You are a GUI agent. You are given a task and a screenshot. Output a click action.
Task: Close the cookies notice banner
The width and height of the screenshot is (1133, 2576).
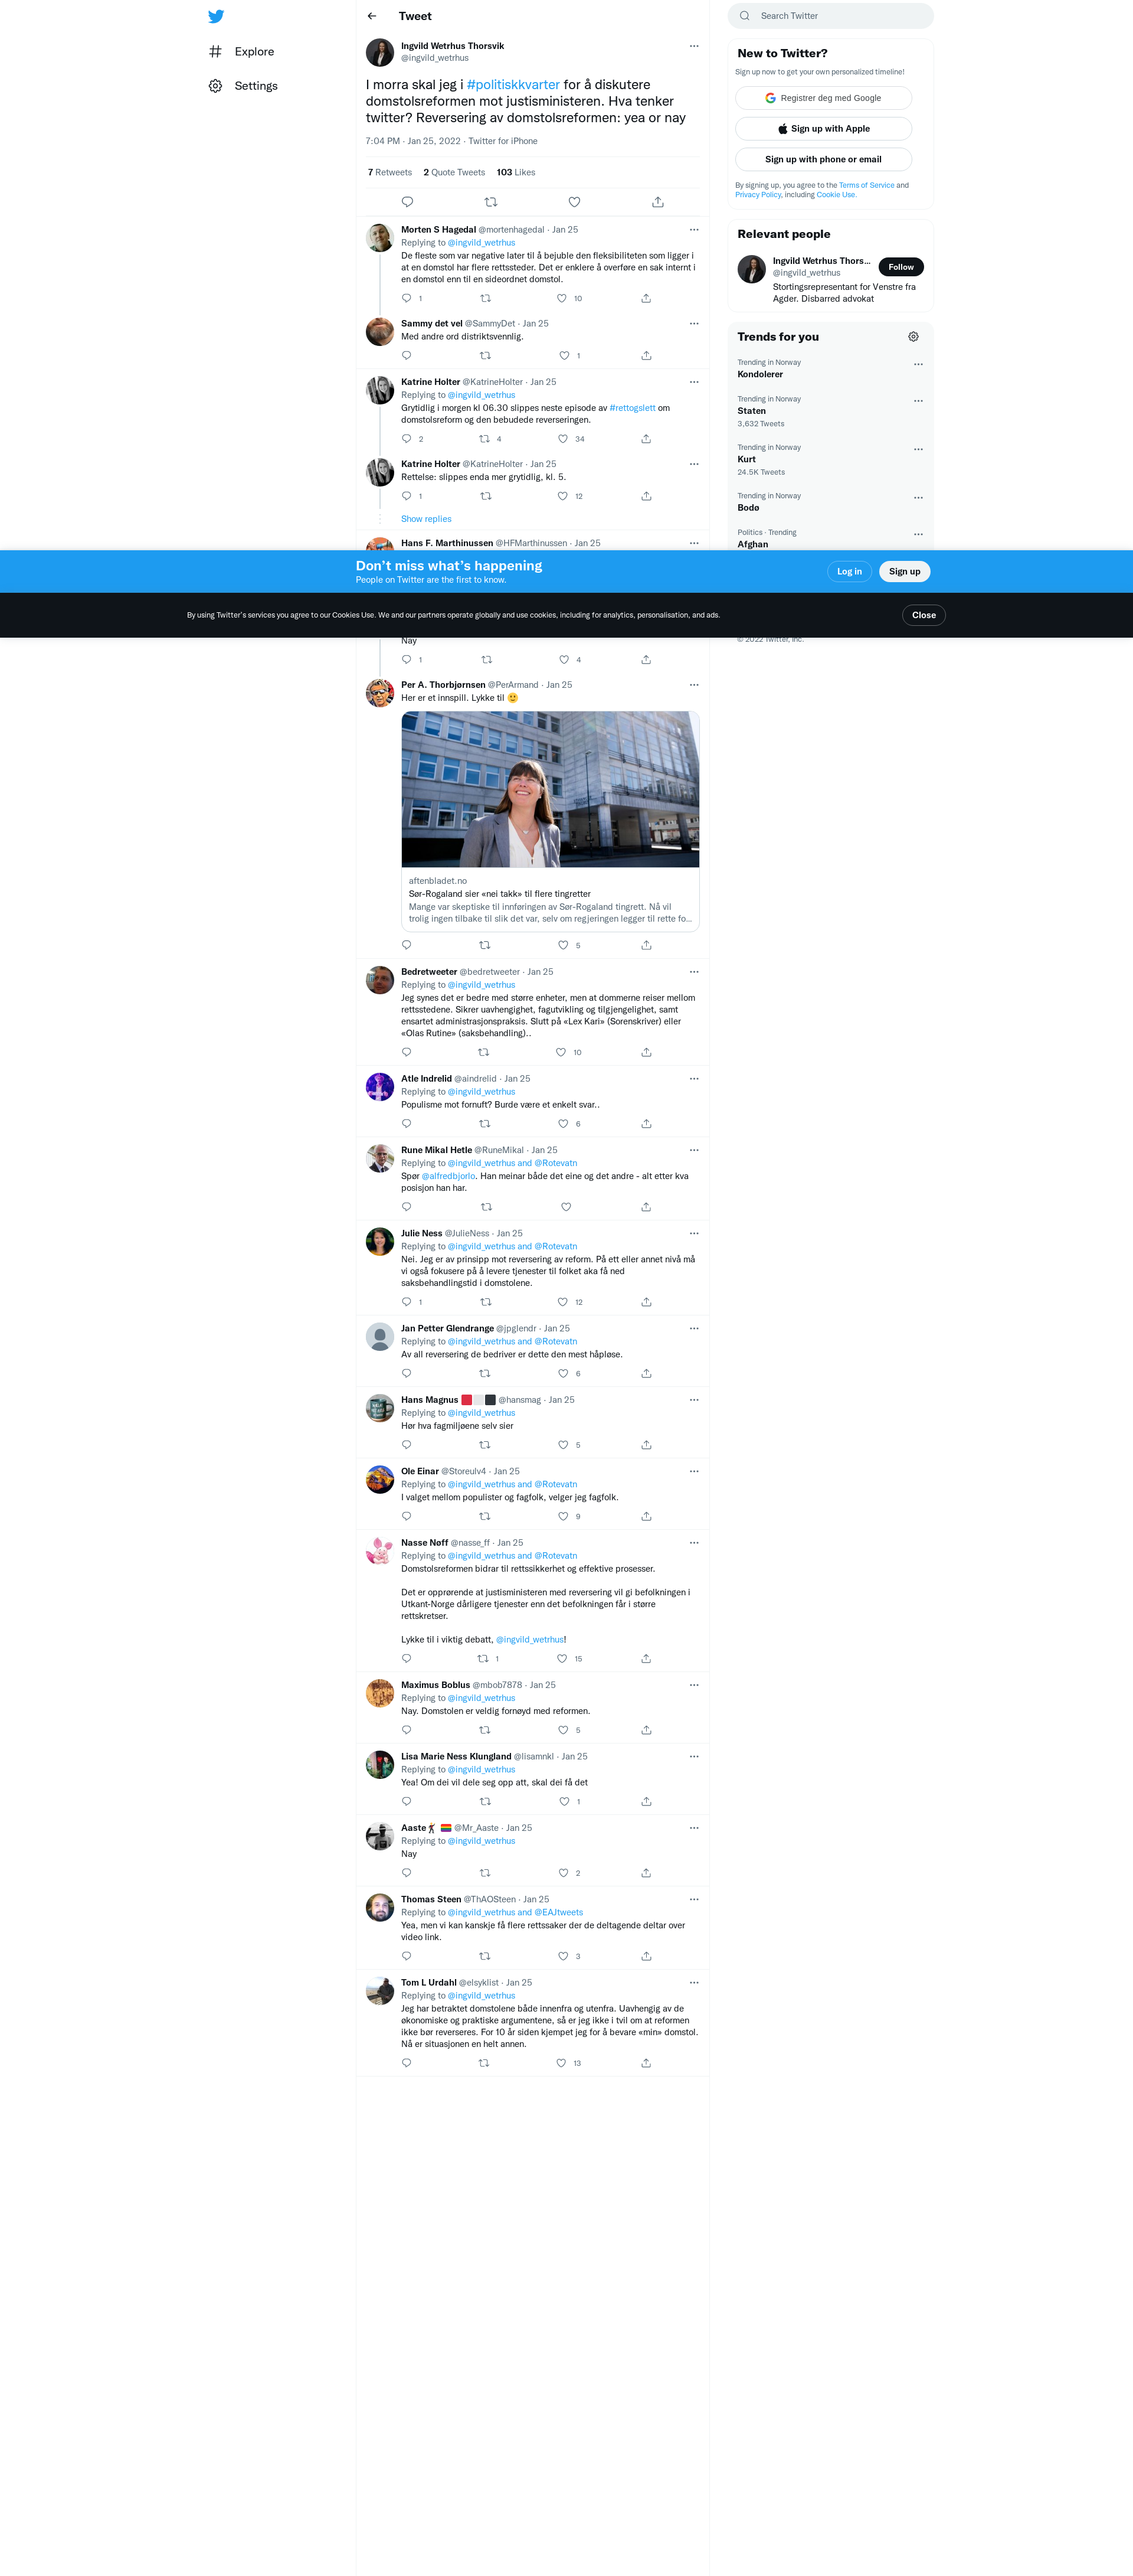click(923, 615)
